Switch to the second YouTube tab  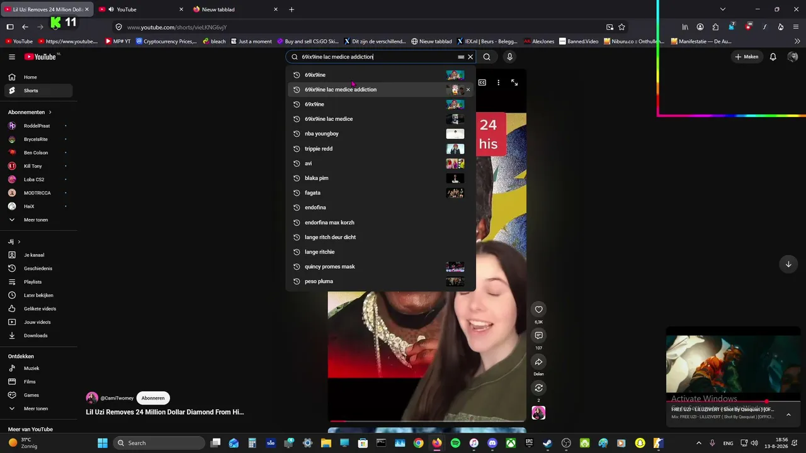(140, 9)
